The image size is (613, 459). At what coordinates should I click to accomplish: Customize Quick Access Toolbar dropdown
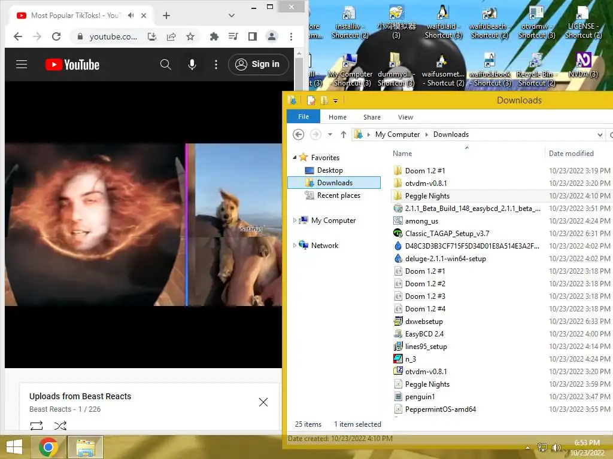(335, 100)
